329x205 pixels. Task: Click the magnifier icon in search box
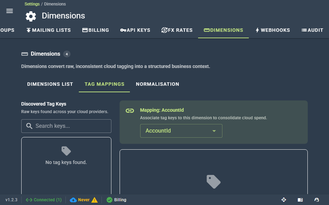29,126
